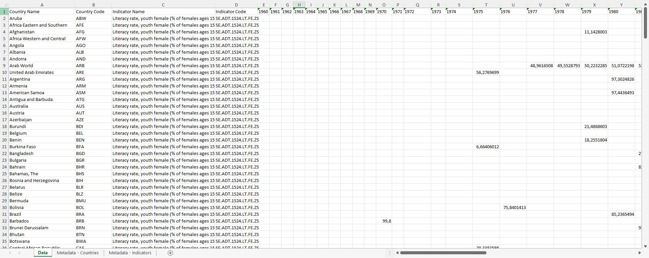Select the Bosnia and Herzegovina cell
This screenshot has width=649, height=258.
[42, 180]
